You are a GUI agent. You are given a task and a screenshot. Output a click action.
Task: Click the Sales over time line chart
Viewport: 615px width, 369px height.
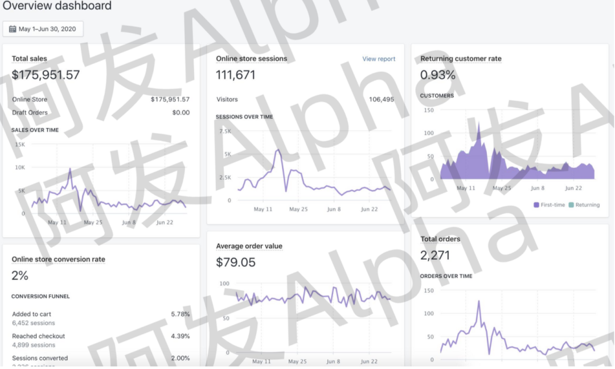[108, 188]
